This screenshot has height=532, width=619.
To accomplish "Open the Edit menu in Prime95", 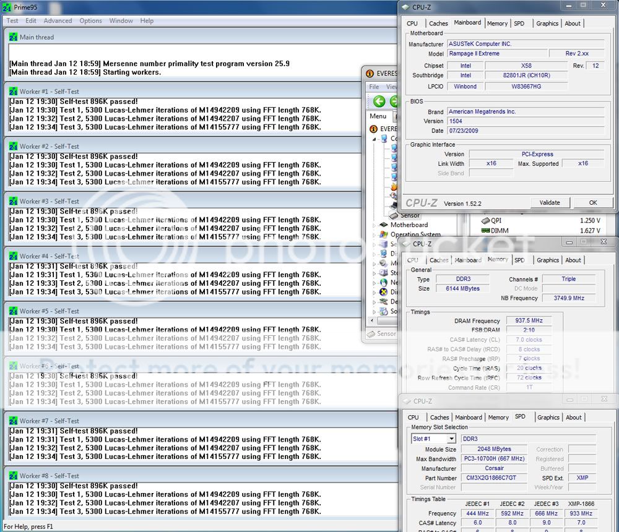I will [31, 21].
